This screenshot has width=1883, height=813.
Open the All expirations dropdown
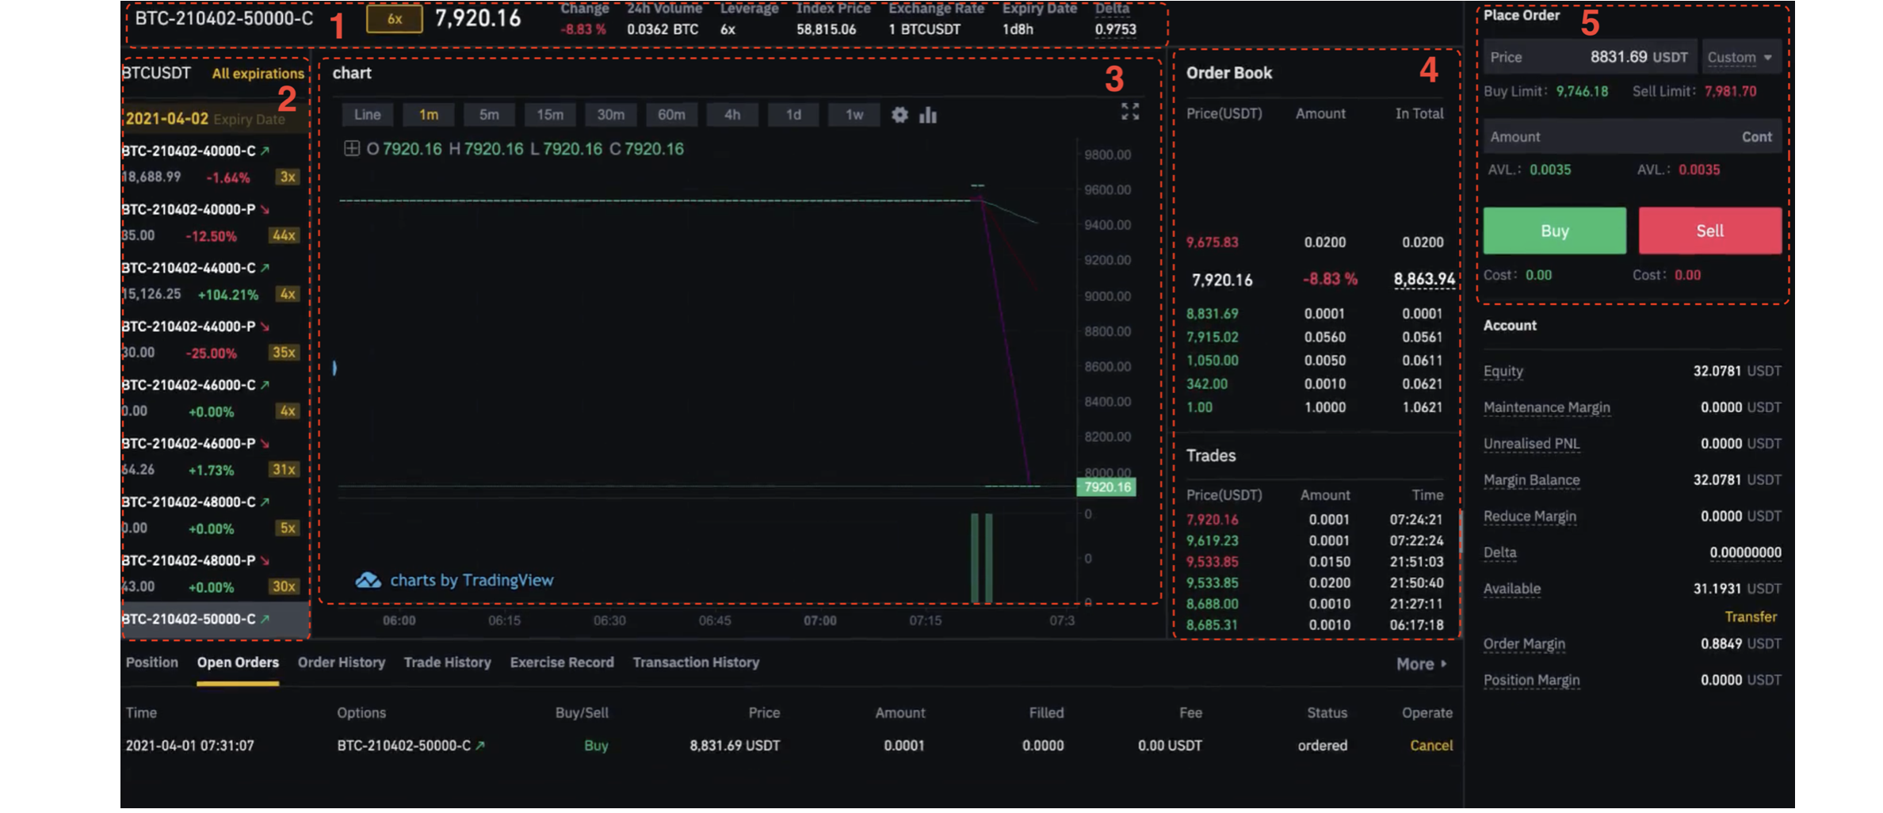coord(256,72)
